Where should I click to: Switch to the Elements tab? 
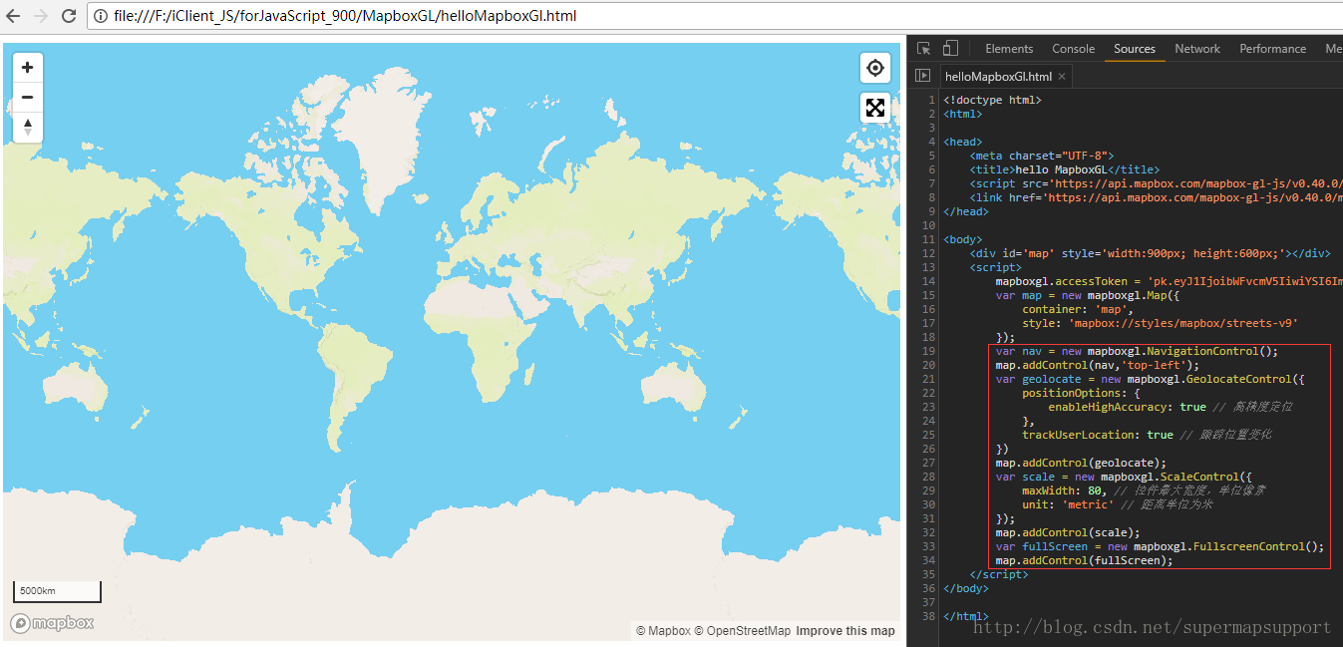pyautogui.click(x=1009, y=49)
